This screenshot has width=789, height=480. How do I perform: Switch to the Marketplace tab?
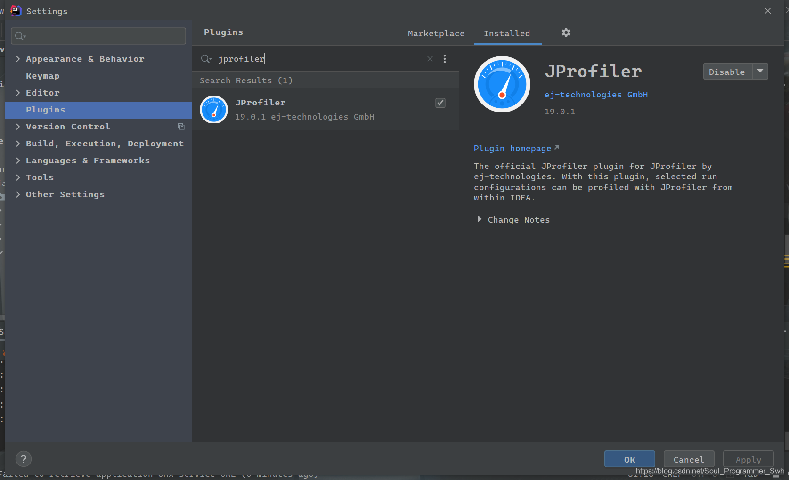tap(436, 33)
